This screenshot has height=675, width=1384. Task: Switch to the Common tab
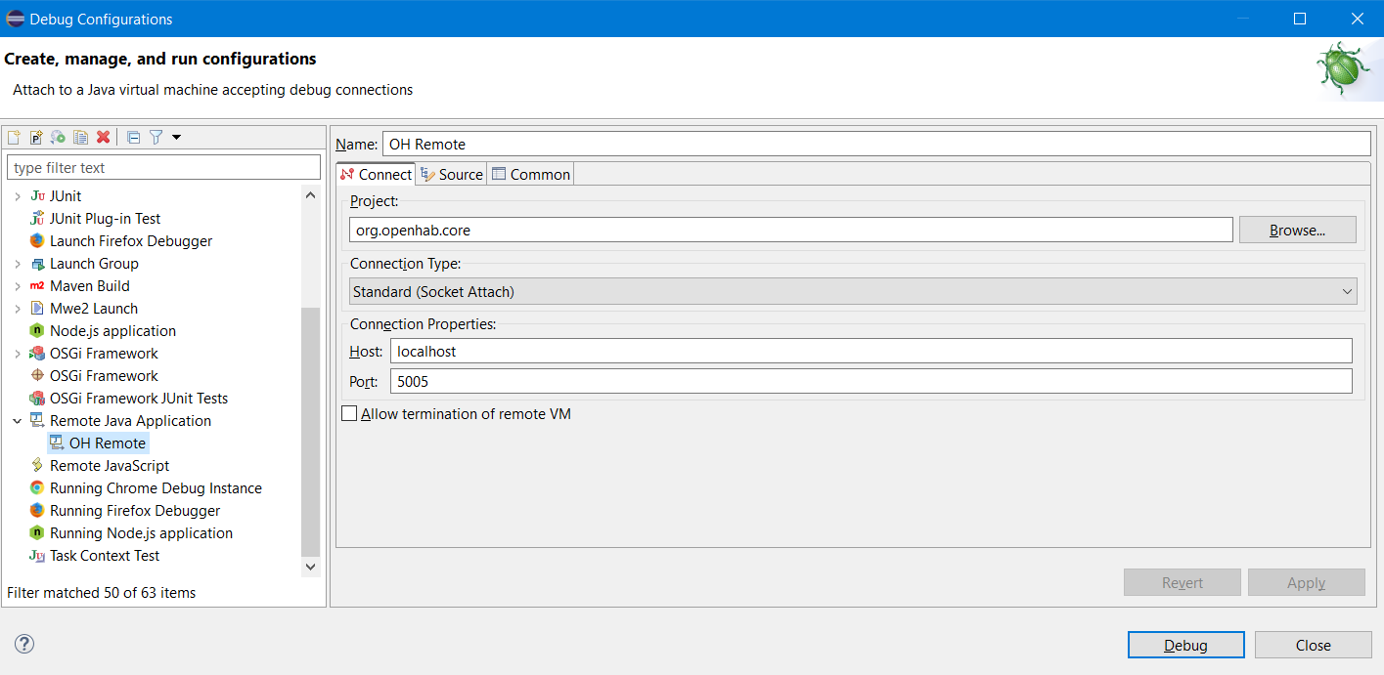point(530,175)
